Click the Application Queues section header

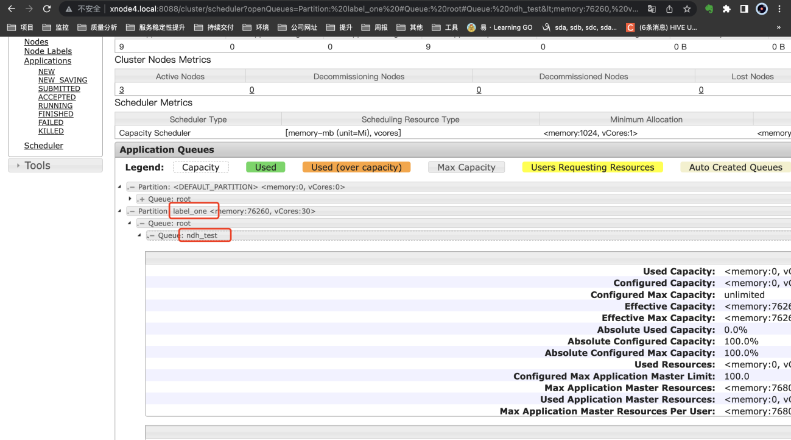pyautogui.click(x=453, y=150)
